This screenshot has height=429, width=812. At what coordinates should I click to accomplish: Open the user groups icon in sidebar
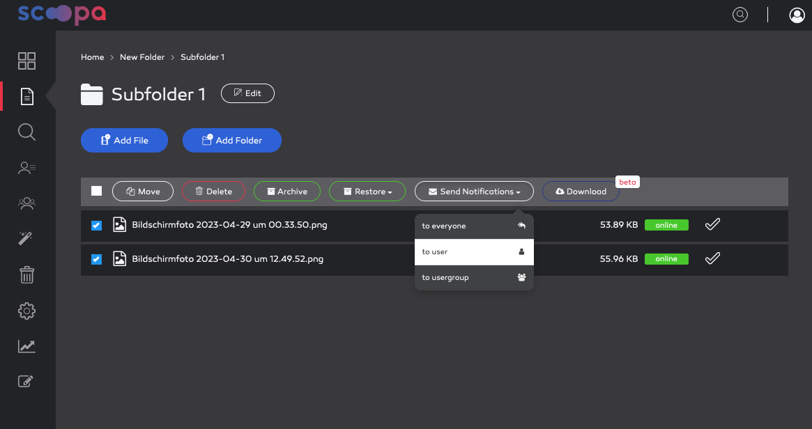point(26,203)
